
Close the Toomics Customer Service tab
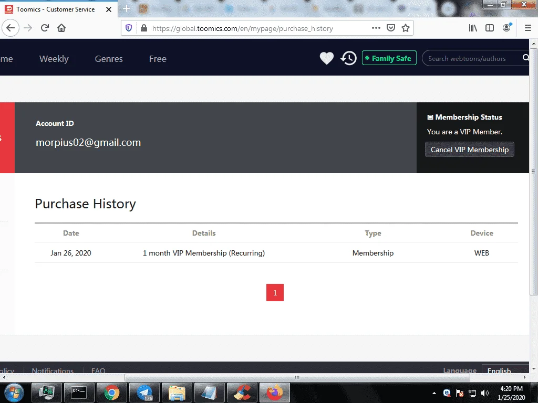click(x=109, y=9)
